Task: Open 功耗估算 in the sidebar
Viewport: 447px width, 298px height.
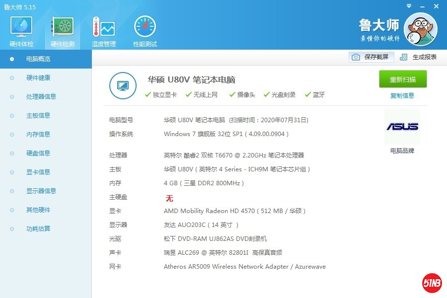Action: tap(38, 229)
